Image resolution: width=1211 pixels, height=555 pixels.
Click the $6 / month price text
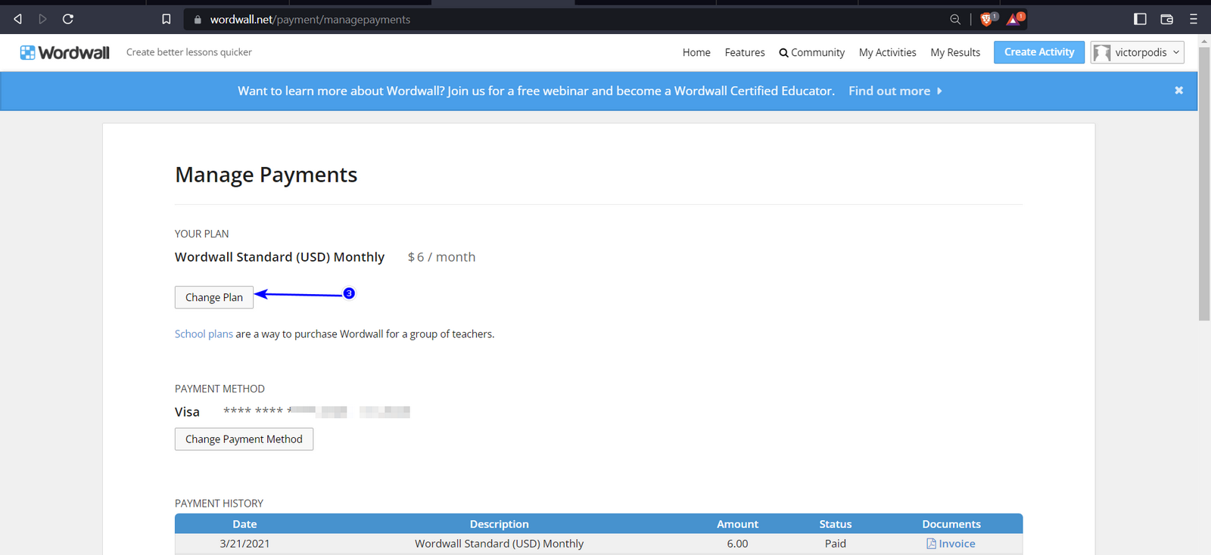pos(441,257)
